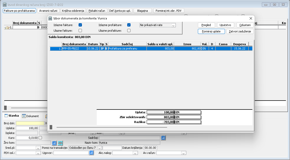Cancel with the Odustani button
Screen dimensions: 290x160
(245, 25)
